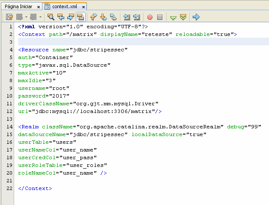Click Shift Line Right icon
This screenshot has height=205, width=269.
point(137,17)
